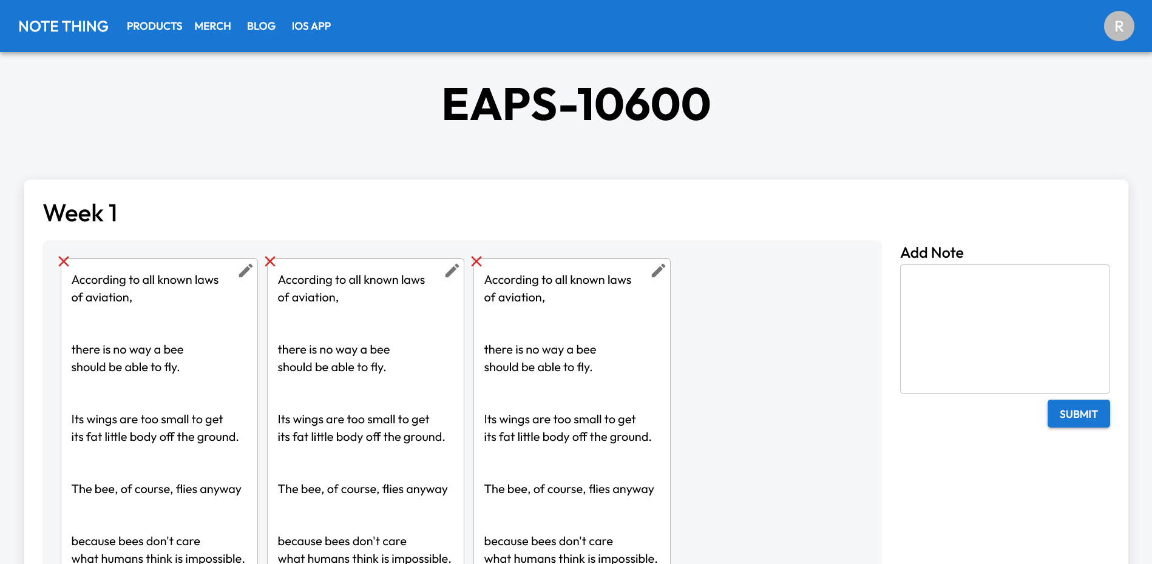Click 'what humans think is impossible.' in third note
This screenshot has height=564, width=1152.
point(571,558)
